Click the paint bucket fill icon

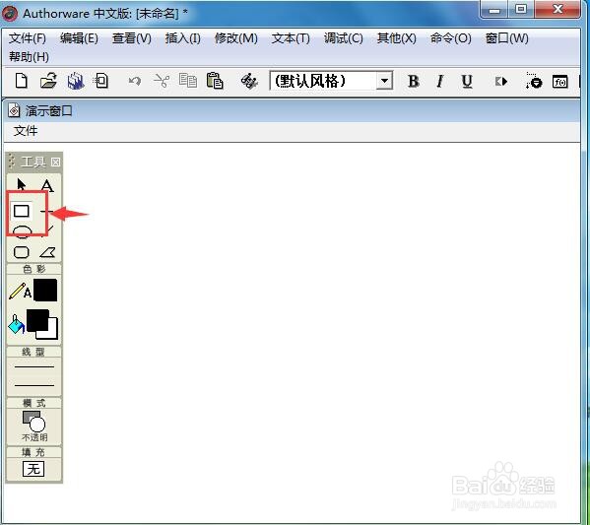[16, 325]
